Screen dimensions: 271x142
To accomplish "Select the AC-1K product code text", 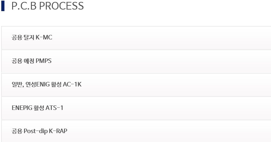I will click(x=72, y=84).
